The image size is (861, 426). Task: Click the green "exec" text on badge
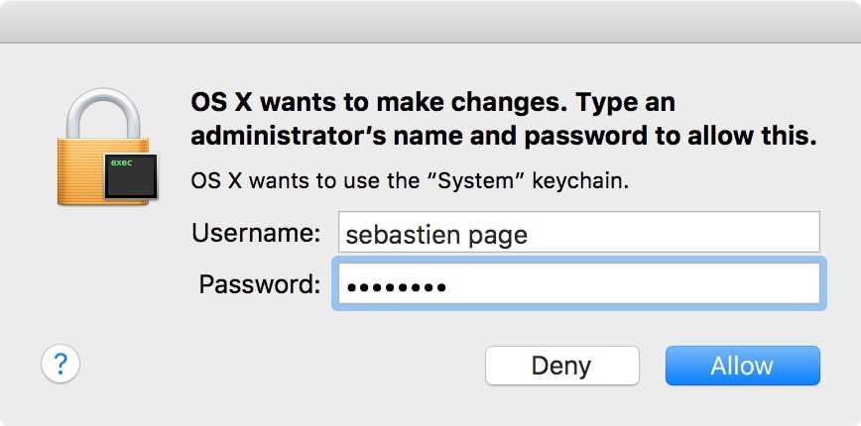pos(121,161)
